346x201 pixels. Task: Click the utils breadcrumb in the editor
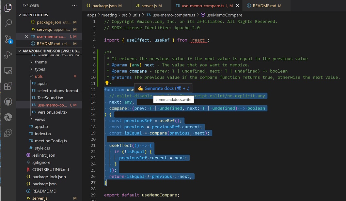137,15
